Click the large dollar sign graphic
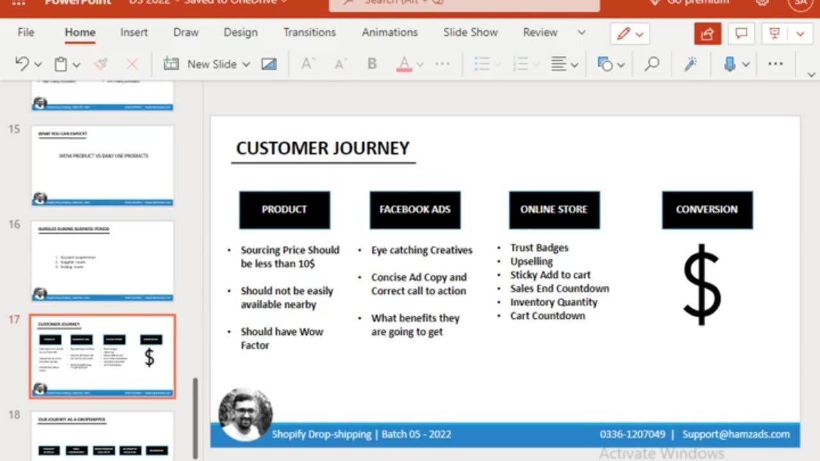820x461 pixels. click(x=703, y=284)
